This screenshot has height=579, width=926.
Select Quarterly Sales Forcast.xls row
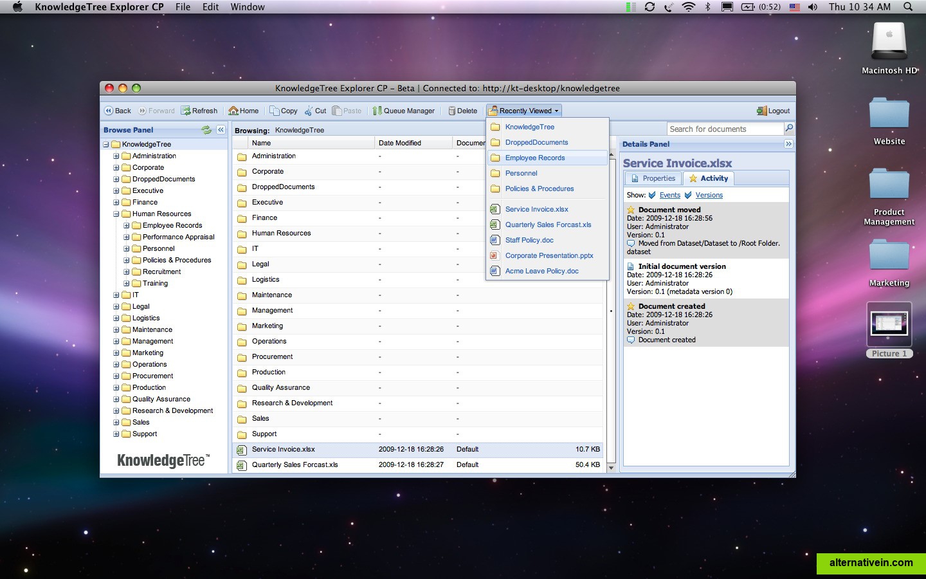tap(418, 465)
